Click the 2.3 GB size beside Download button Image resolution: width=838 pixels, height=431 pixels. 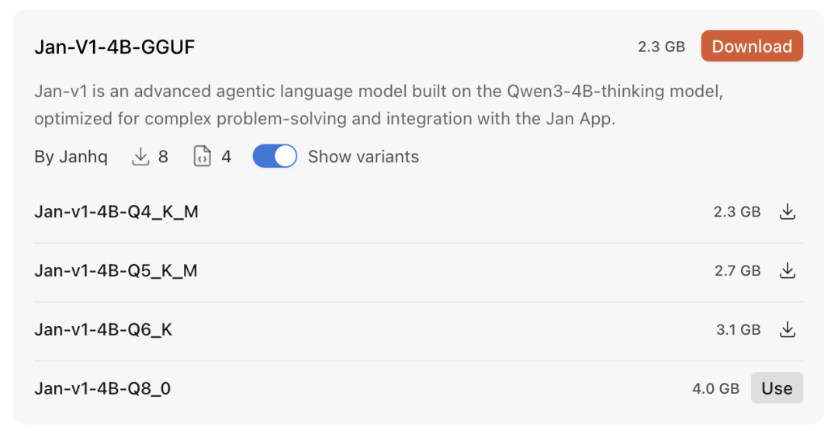(661, 47)
